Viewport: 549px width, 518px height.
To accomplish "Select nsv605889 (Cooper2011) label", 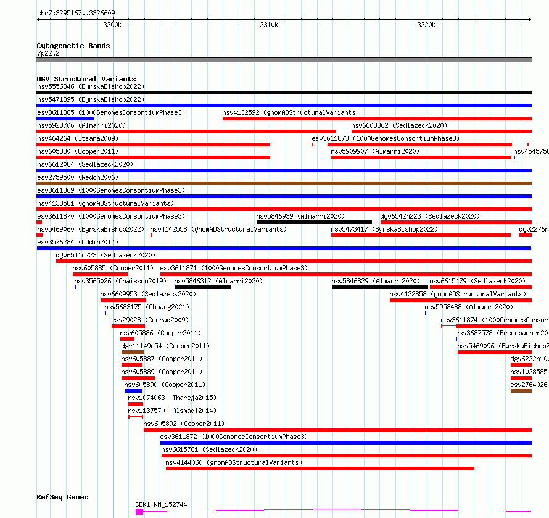I will 162,372.
